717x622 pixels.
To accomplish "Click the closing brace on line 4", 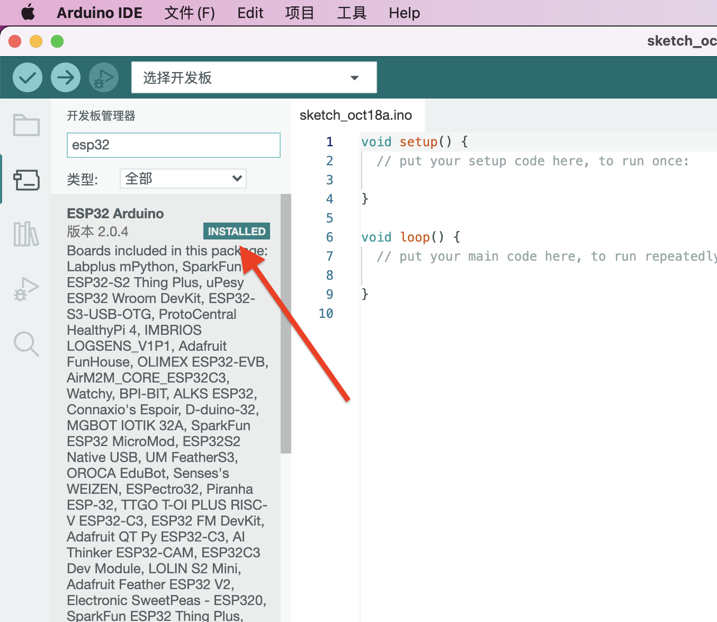I will click(365, 199).
